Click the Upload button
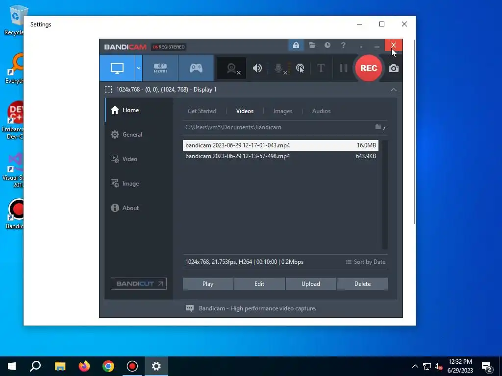 point(311,284)
